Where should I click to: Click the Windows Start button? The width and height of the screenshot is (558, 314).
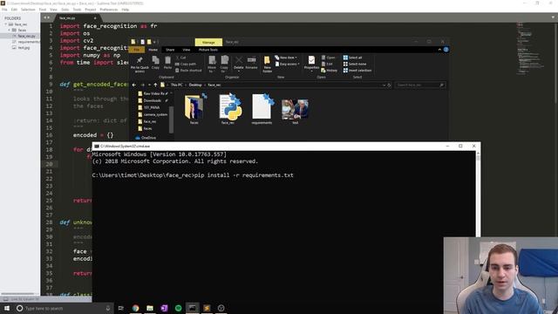tap(7, 308)
